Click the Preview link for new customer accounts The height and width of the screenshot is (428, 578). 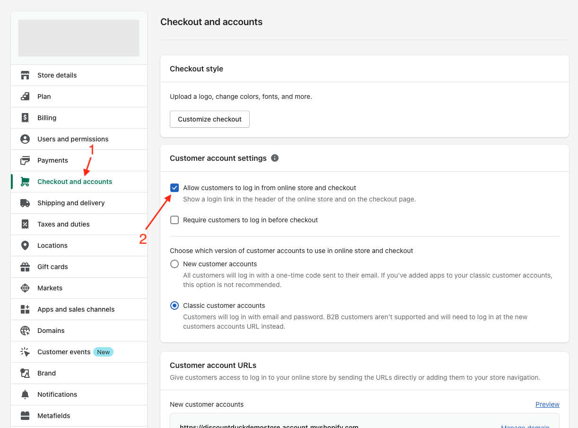tap(547, 404)
